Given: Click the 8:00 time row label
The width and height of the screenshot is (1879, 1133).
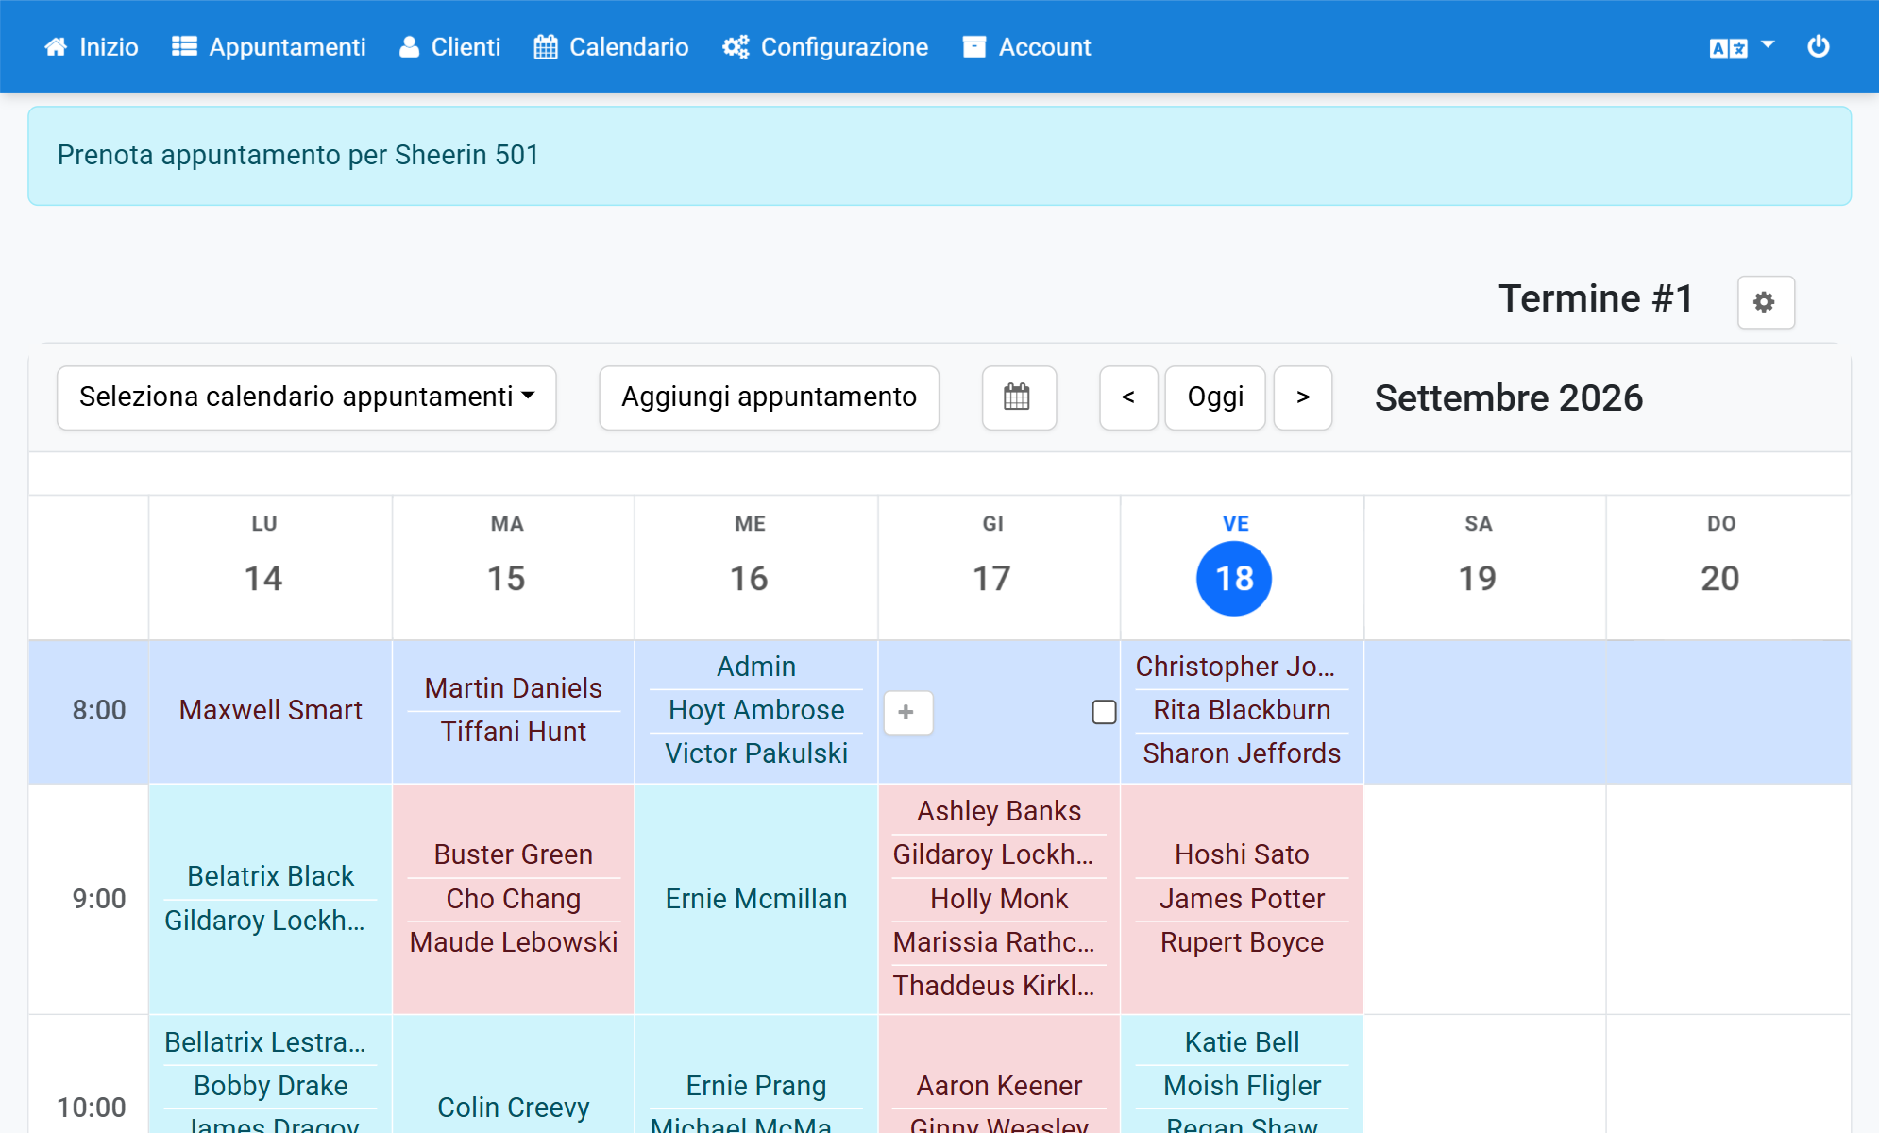Looking at the screenshot, I should click(x=99, y=710).
